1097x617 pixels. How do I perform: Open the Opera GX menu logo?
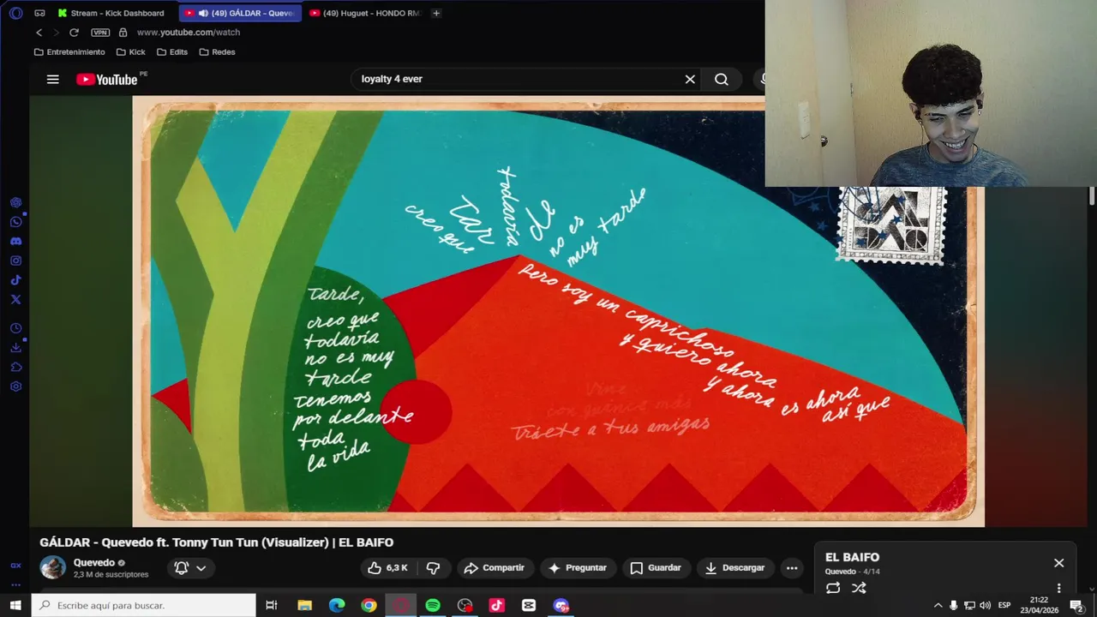[15, 13]
